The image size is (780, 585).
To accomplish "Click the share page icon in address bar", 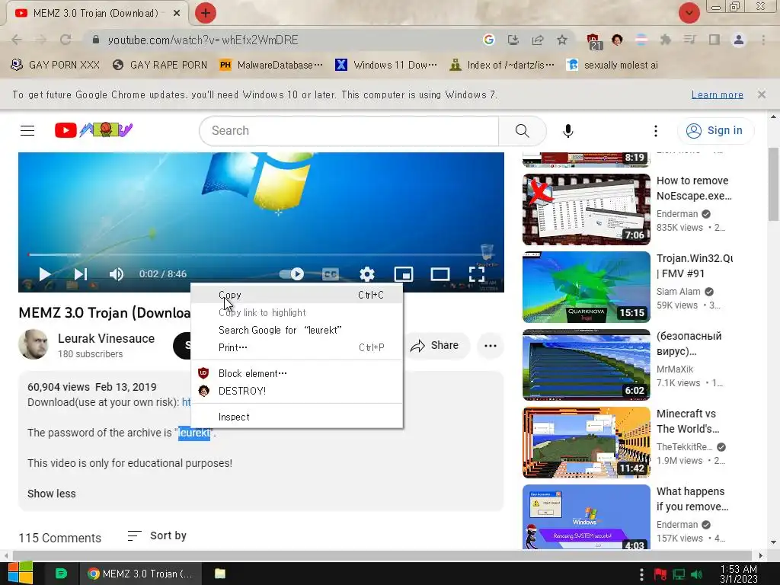I will tap(538, 40).
